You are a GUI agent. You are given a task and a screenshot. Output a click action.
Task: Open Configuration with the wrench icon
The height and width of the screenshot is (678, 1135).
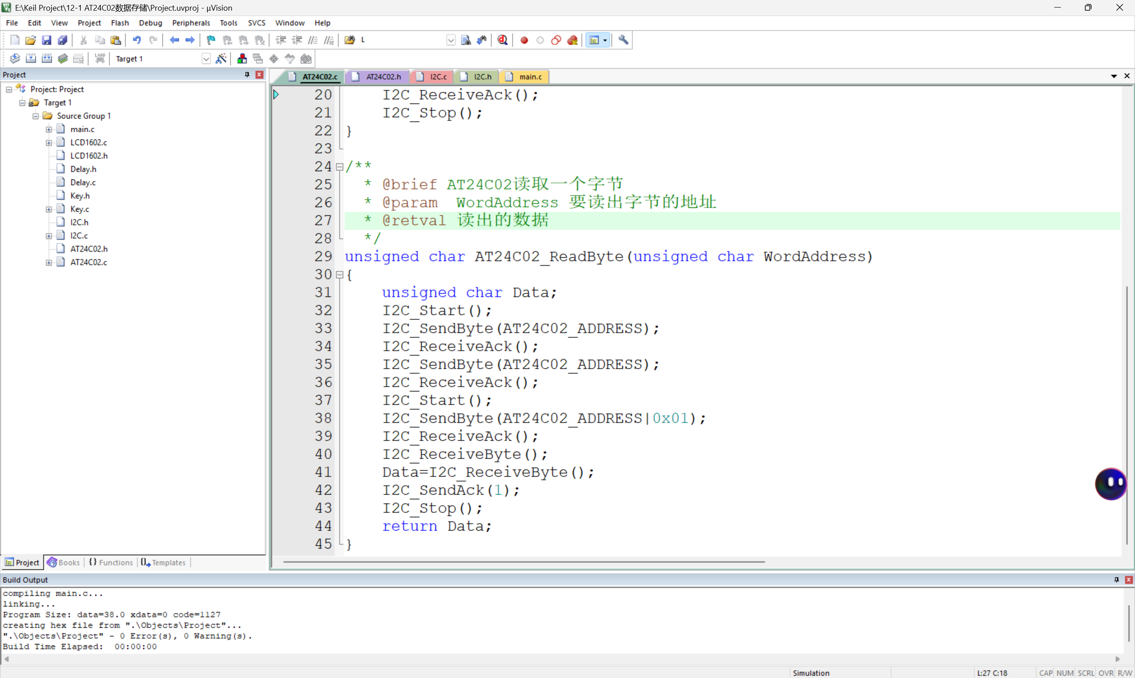click(623, 40)
